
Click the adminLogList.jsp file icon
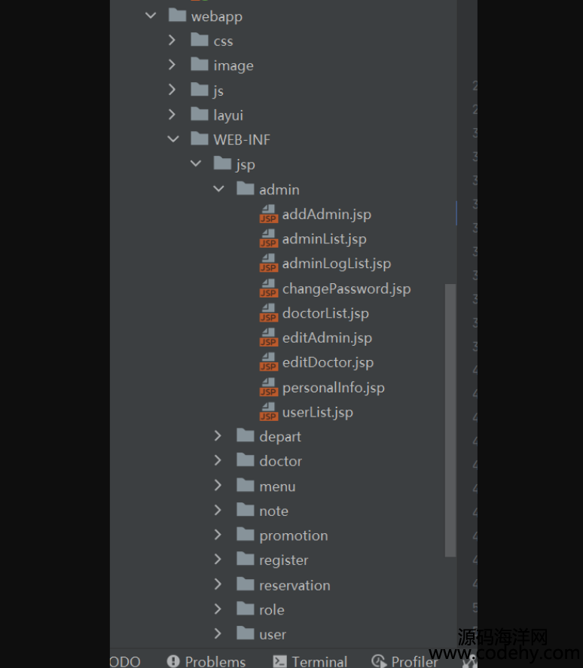pyautogui.click(x=269, y=264)
